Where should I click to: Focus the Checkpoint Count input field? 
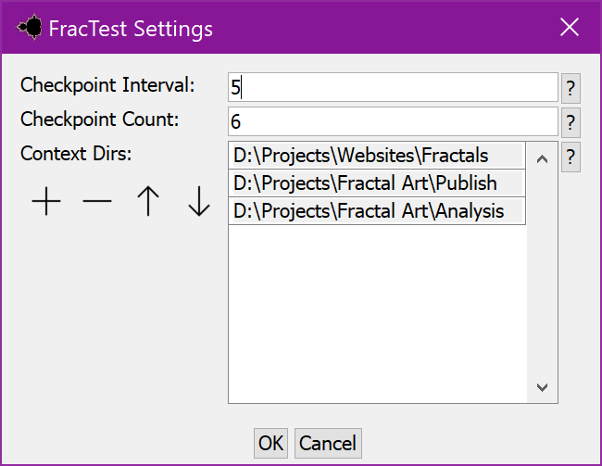tap(393, 121)
